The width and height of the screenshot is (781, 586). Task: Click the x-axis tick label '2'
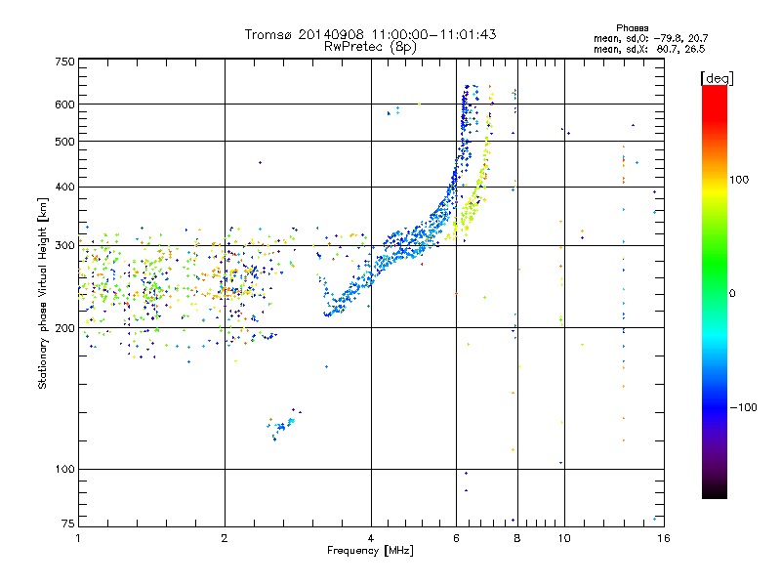coord(225,538)
